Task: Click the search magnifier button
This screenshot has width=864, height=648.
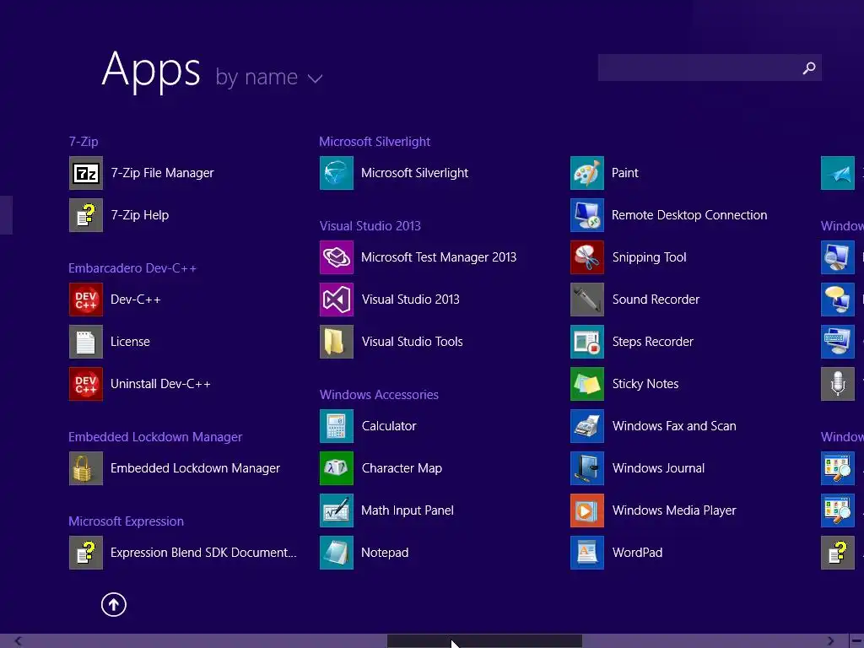Action: coord(809,67)
